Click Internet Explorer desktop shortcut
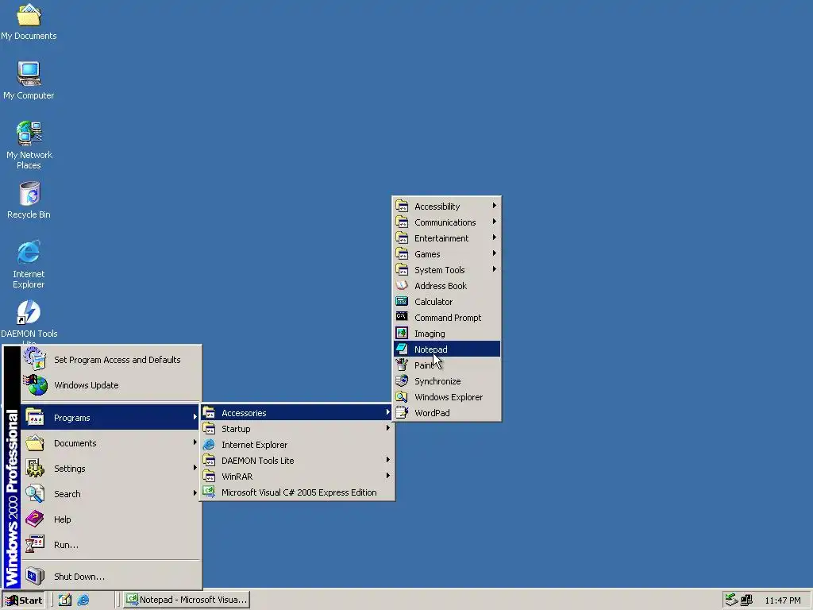The height and width of the screenshot is (610, 813). tap(29, 253)
